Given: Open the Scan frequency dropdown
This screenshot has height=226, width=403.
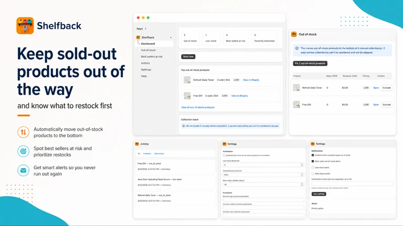Looking at the screenshot, I should click(x=263, y=175).
